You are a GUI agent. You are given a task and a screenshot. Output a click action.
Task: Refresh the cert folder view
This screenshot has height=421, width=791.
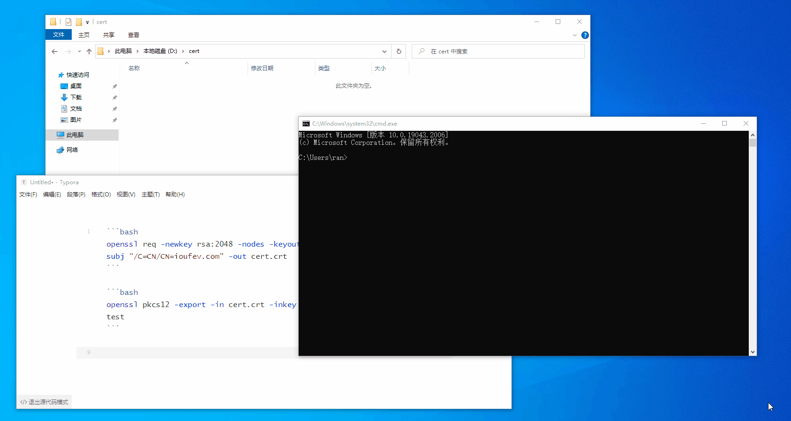[399, 51]
